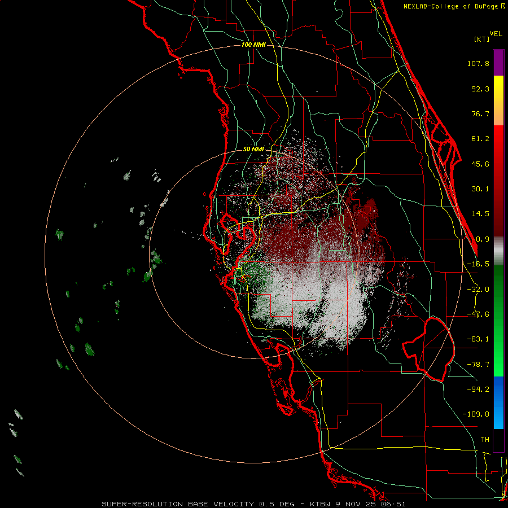508x508 pixels.
Task: Click the yellow-orange segment of color bar
Action: pyautogui.click(x=498, y=100)
